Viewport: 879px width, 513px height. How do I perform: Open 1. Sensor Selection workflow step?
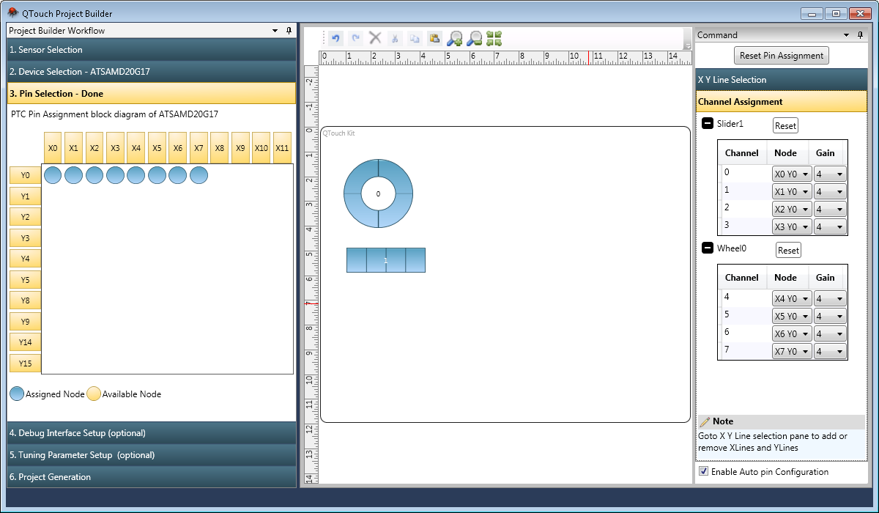tap(151, 50)
